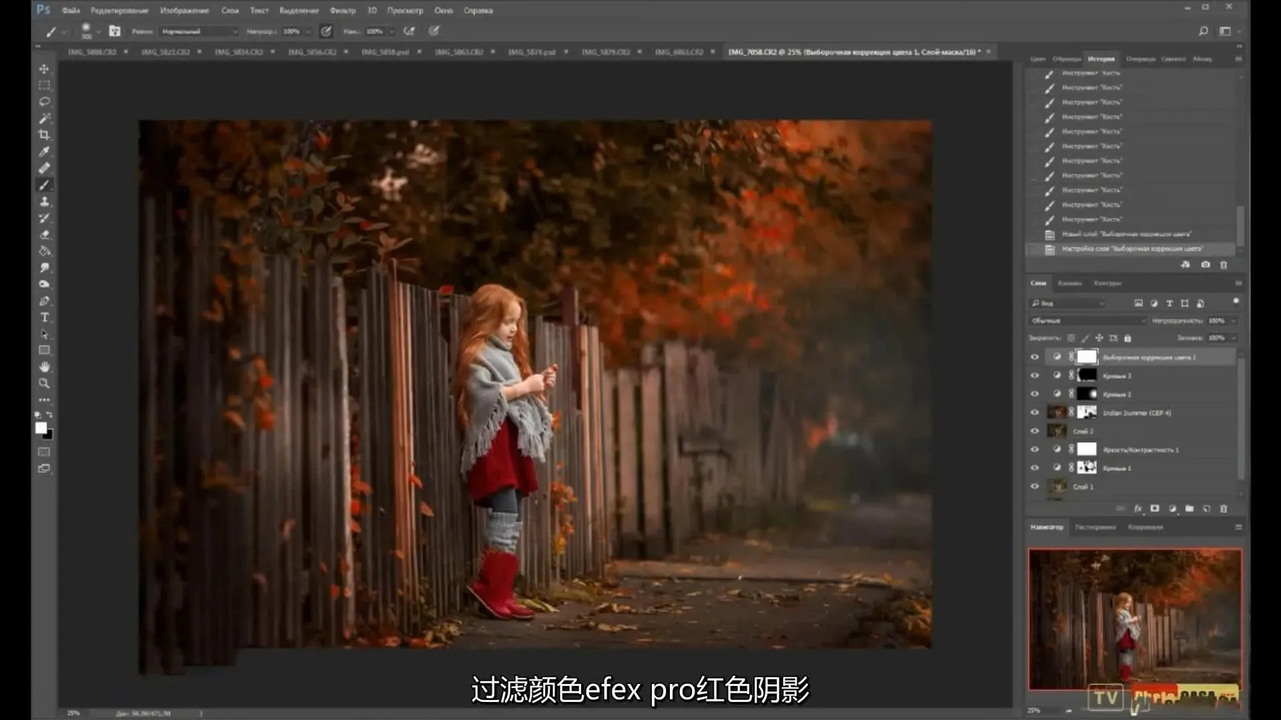Hide the Кривые 3 curves layer
This screenshot has height=720, width=1281.
point(1035,375)
